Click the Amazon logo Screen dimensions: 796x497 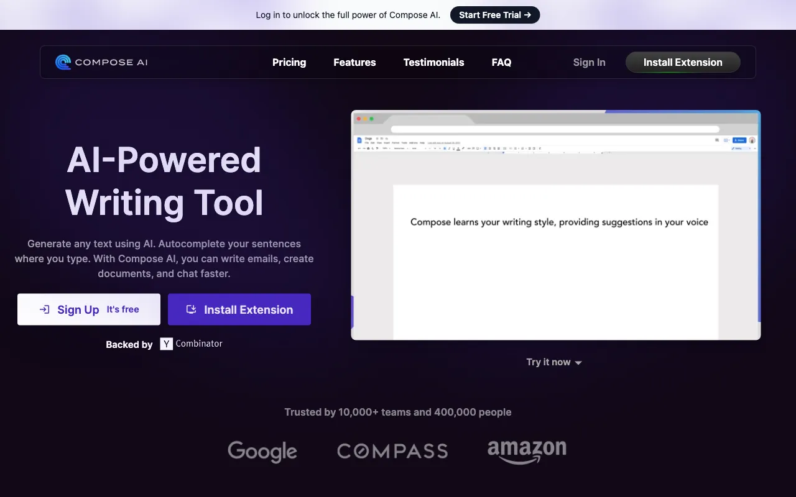(527, 452)
